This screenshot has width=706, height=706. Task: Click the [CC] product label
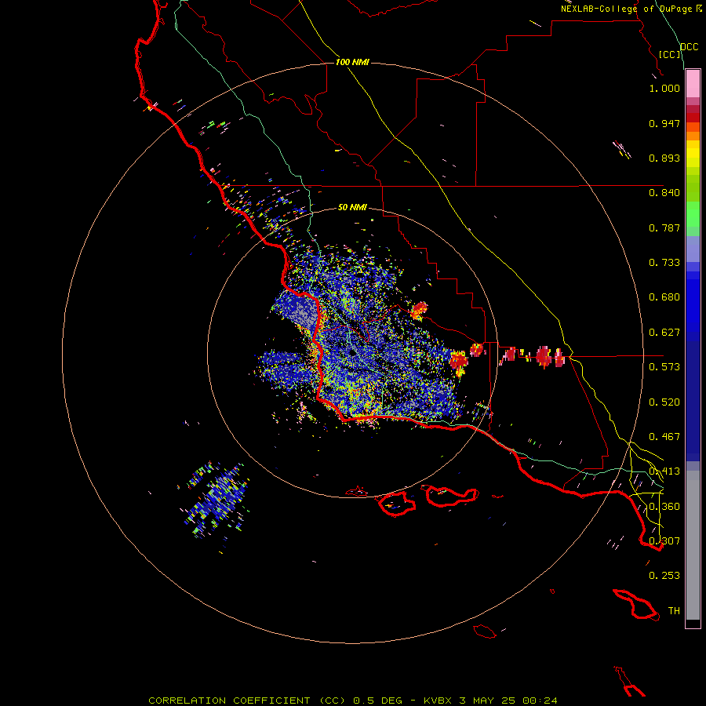[x=670, y=54]
